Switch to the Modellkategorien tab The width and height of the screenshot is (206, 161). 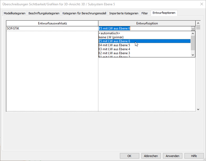coord(15,13)
